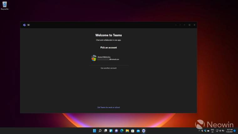Click the ENG US language indicator
Viewport: 238px width, 134px height.
[x=213, y=131]
